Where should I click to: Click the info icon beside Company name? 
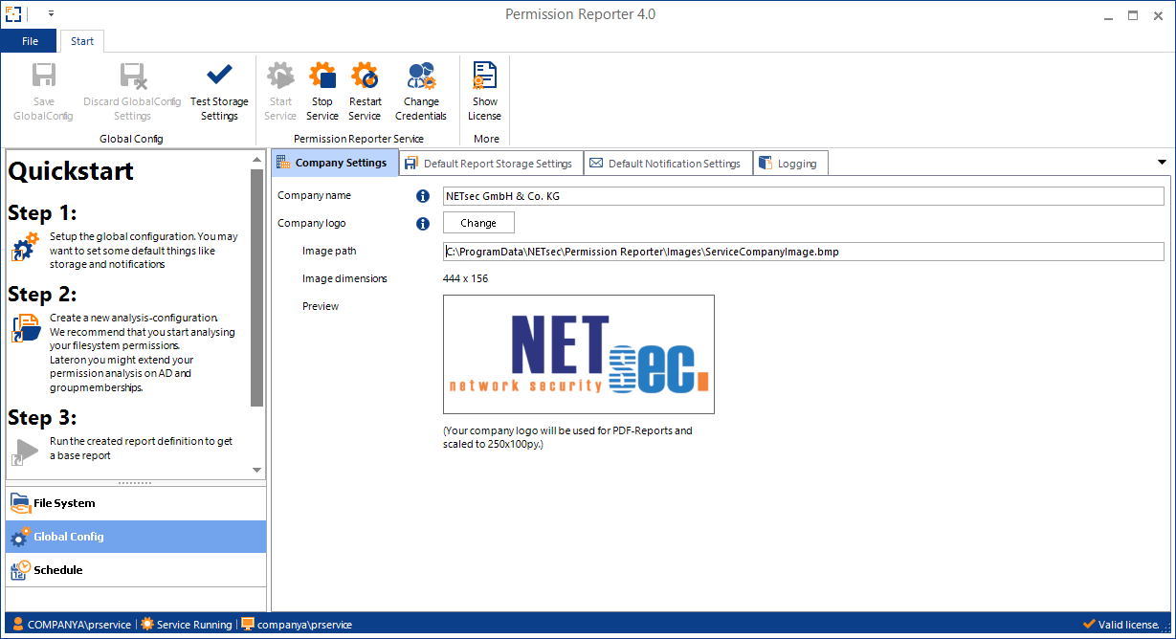tap(423, 196)
